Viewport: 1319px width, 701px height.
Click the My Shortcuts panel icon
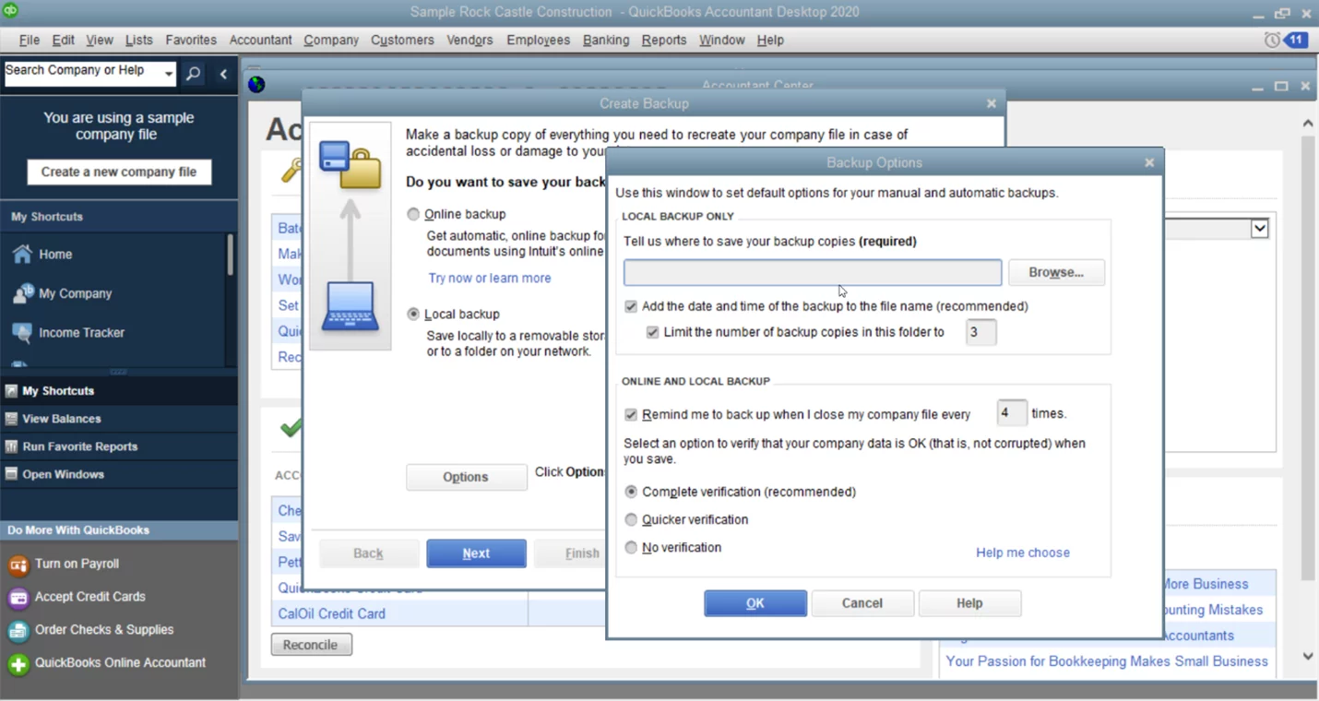(x=11, y=391)
